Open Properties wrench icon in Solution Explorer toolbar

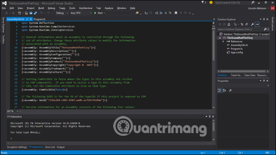tap(252, 24)
